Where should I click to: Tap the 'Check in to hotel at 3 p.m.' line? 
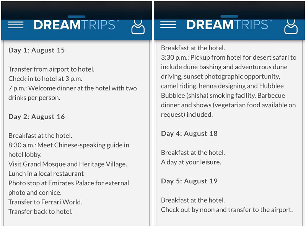45,78
